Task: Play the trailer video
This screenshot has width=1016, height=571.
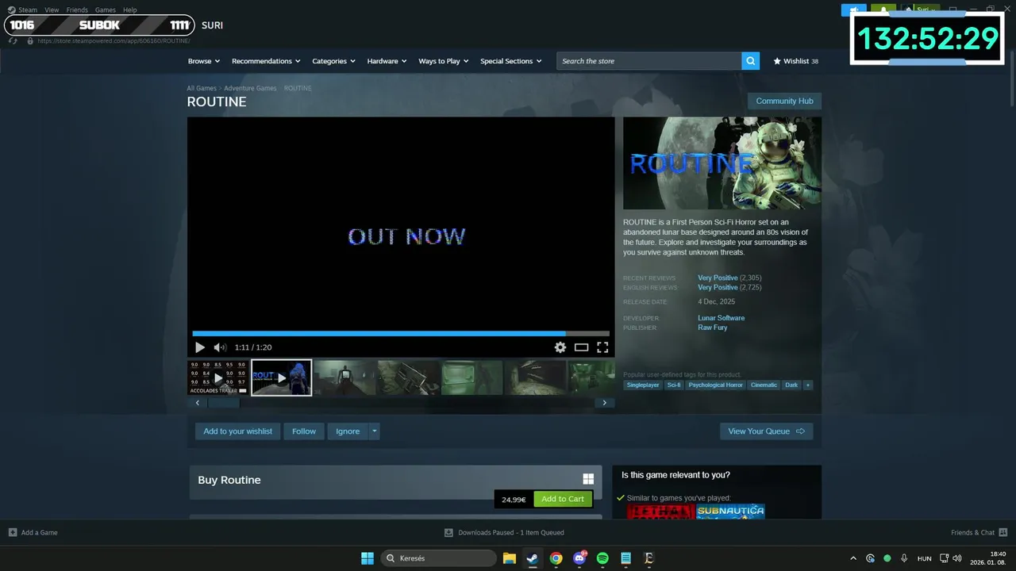Action: point(200,347)
